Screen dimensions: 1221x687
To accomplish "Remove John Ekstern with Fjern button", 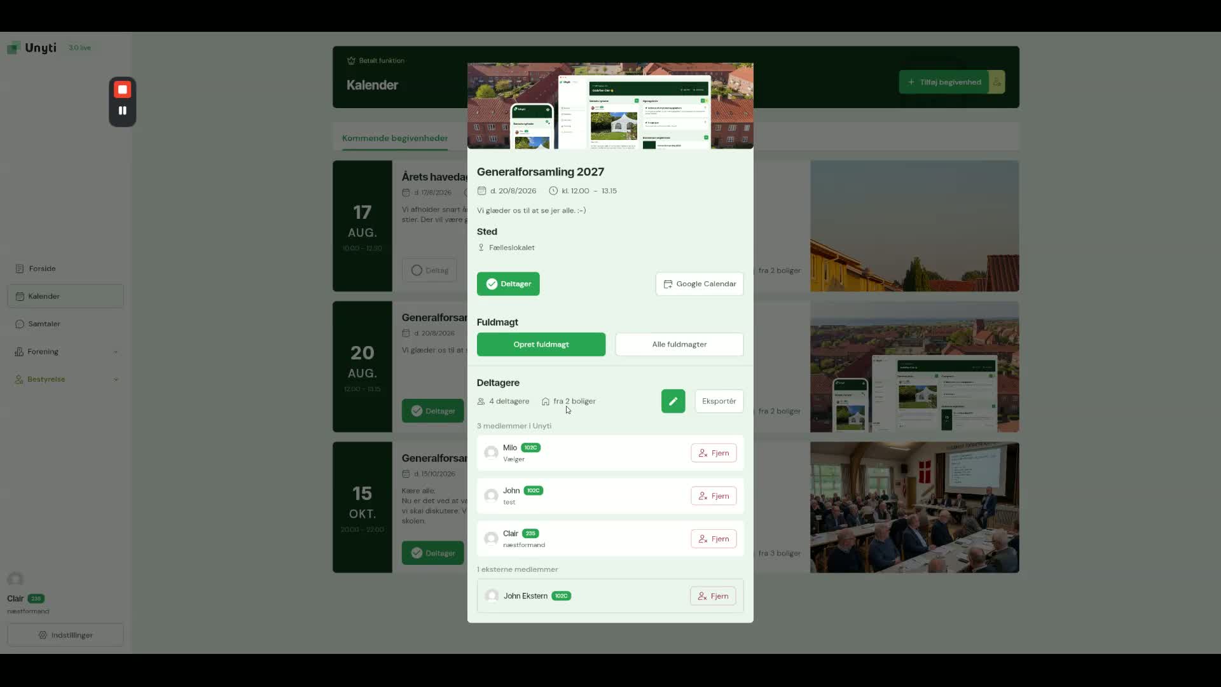I will pyautogui.click(x=713, y=596).
